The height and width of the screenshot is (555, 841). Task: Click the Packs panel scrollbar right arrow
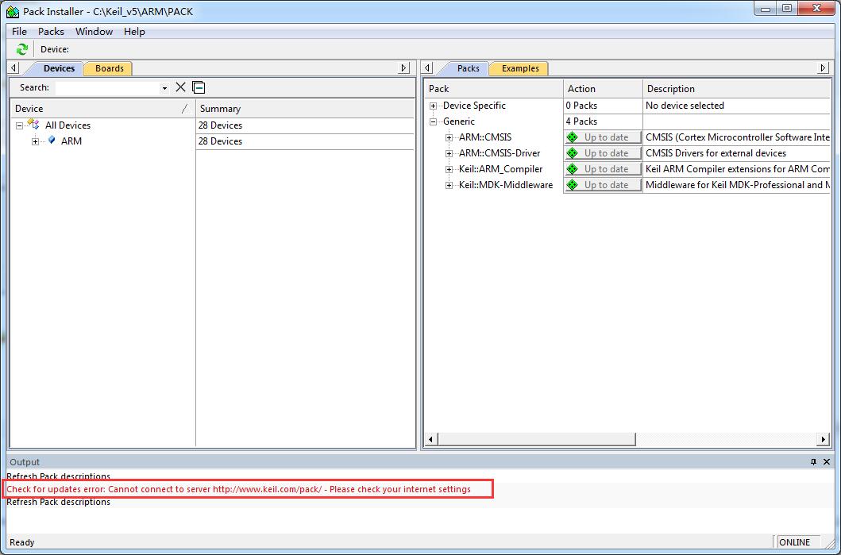coord(824,439)
